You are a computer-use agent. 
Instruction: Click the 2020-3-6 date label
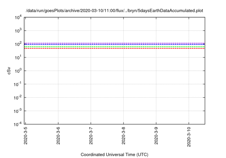[58, 135]
